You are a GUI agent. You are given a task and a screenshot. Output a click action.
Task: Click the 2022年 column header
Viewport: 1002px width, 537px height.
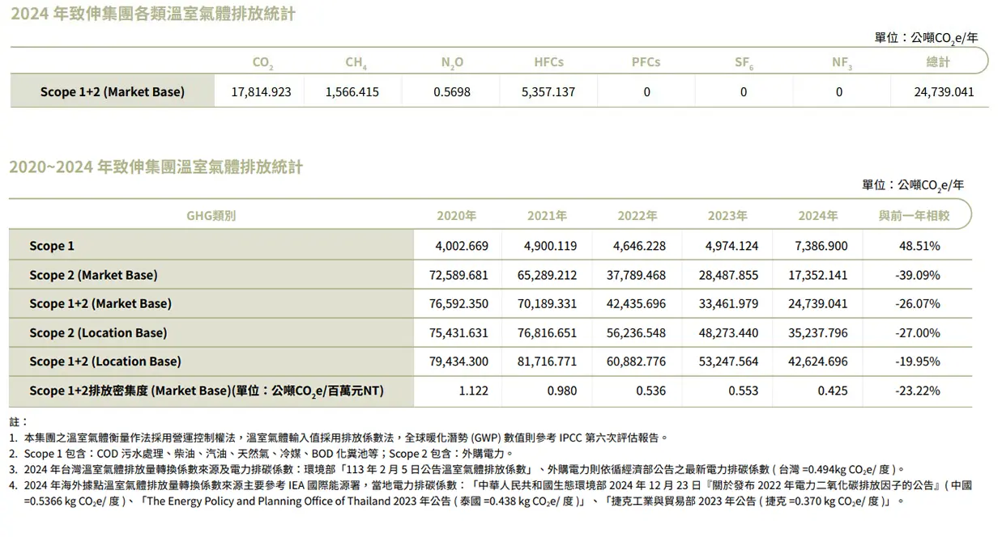pyautogui.click(x=637, y=216)
